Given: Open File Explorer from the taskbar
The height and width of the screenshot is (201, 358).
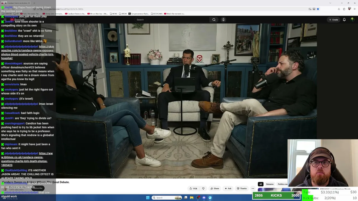Looking at the screenshot, I should [192, 198].
